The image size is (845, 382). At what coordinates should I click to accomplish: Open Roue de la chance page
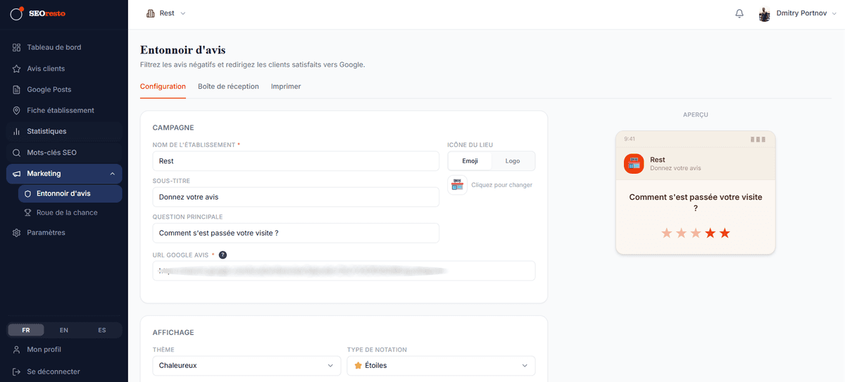pos(70,212)
